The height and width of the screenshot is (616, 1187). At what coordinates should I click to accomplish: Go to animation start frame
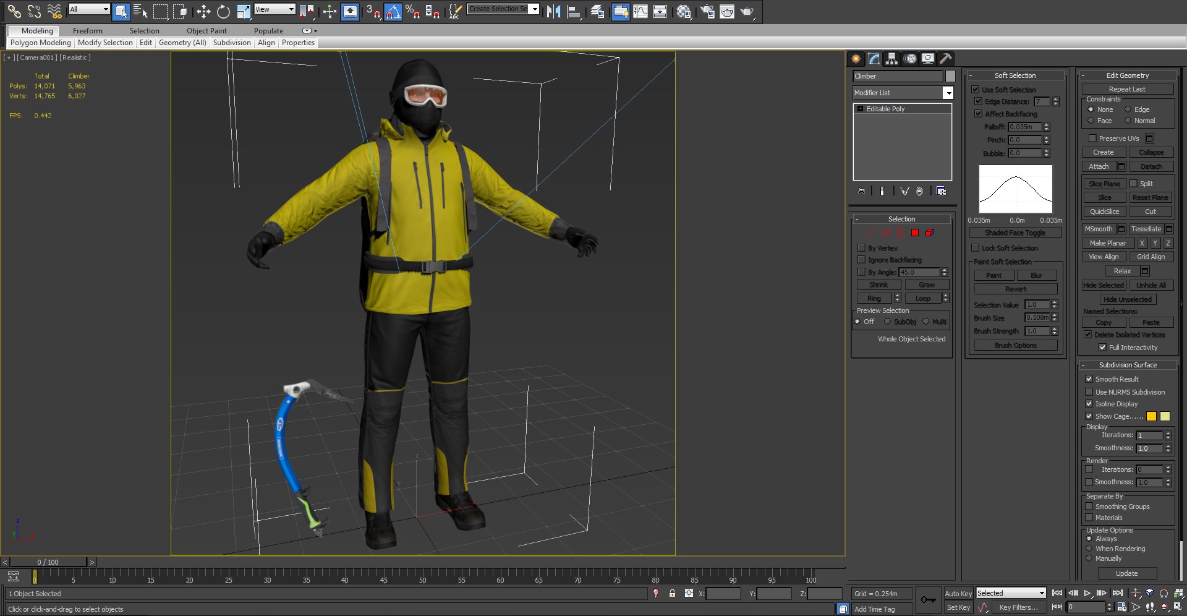pyautogui.click(x=1057, y=593)
